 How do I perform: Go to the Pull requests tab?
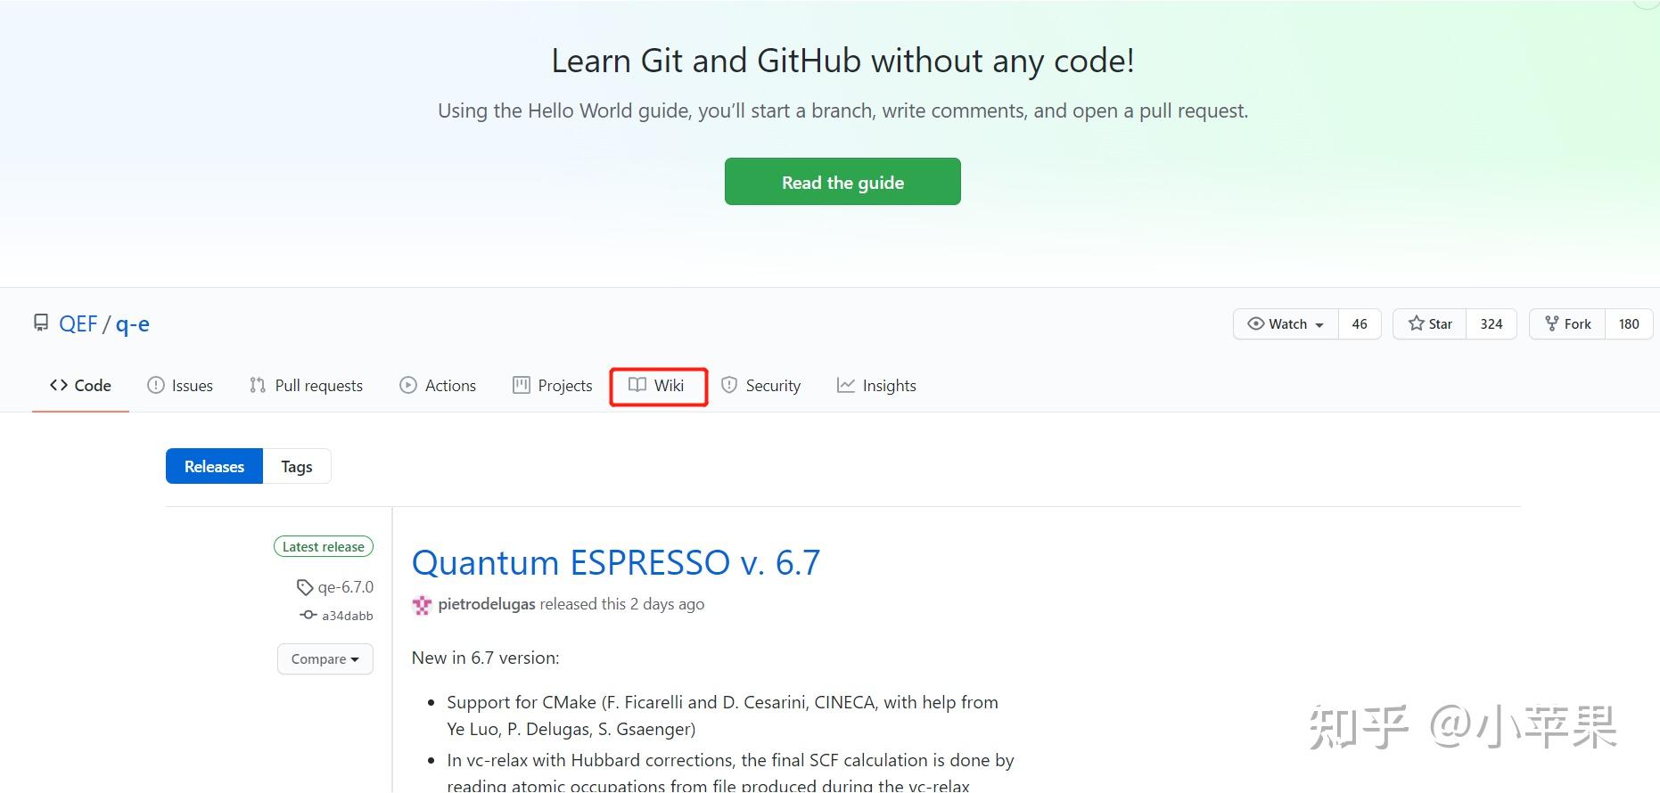306,385
